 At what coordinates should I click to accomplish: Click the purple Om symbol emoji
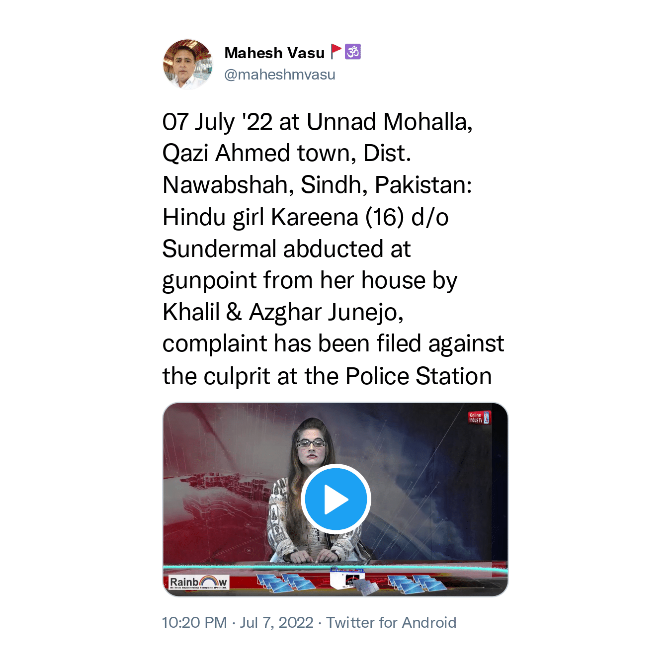click(353, 51)
